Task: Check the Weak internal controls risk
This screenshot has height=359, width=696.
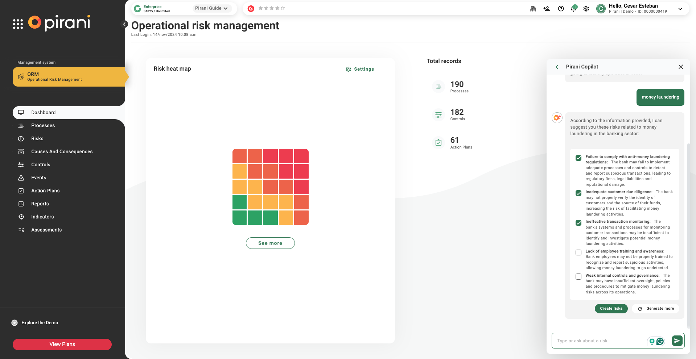Action: [x=578, y=277]
